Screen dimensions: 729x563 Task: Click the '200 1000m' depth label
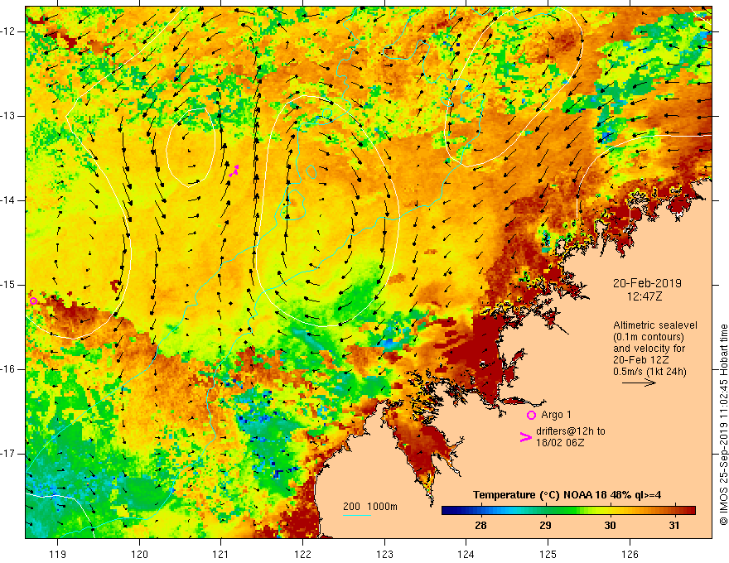coord(370,507)
